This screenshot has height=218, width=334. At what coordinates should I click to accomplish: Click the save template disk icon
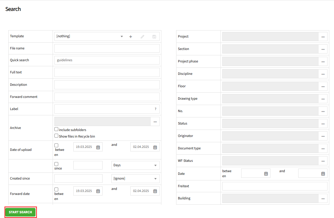click(x=154, y=37)
